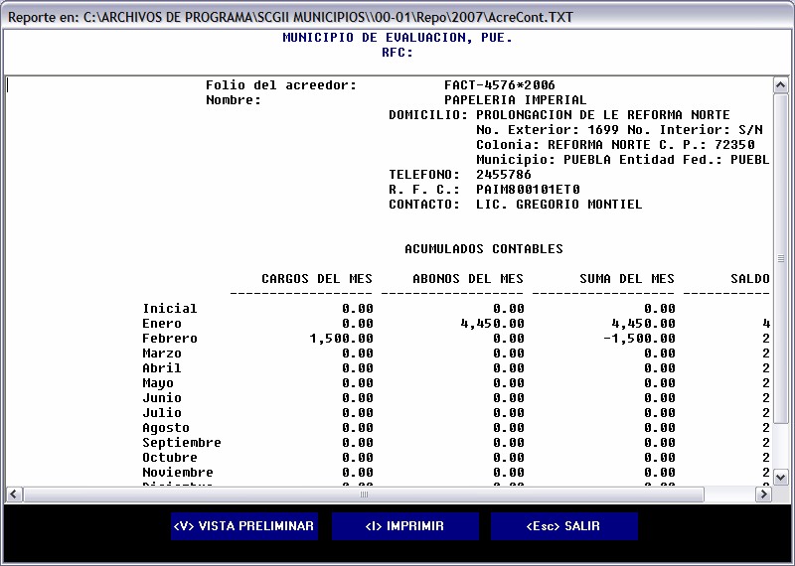Image resolution: width=795 pixels, height=566 pixels.
Task: Click the Nombre: label
Action: 234,100
